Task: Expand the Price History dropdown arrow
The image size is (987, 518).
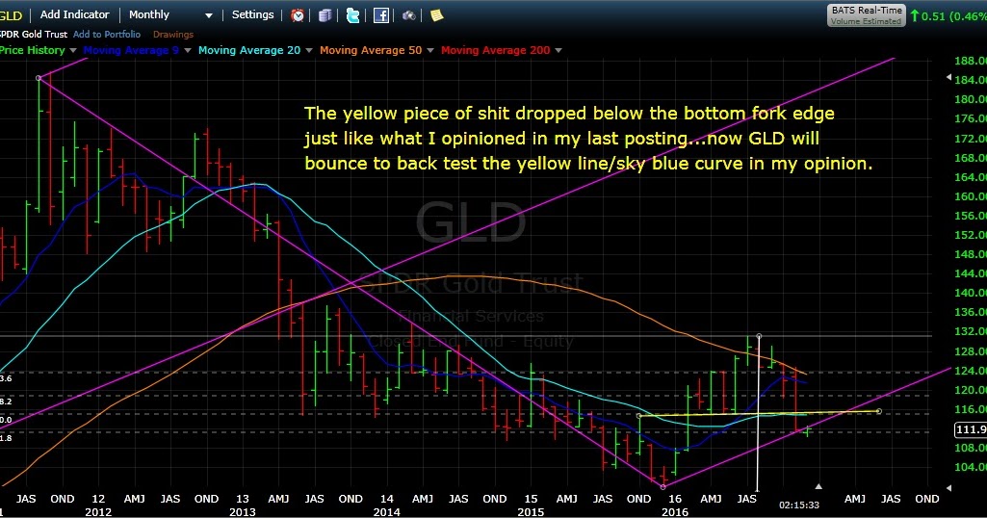Action: tap(73, 50)
